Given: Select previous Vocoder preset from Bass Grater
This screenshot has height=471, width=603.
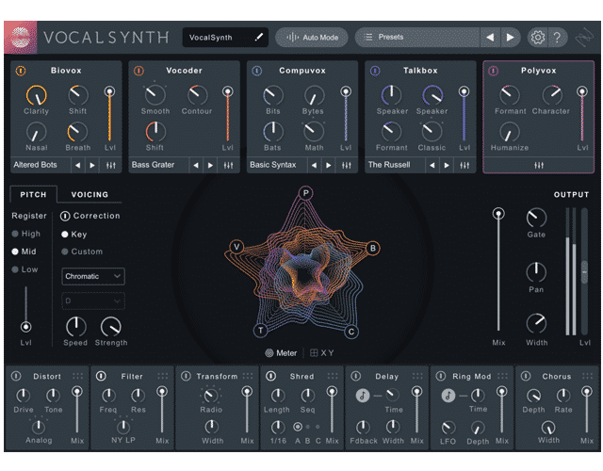Looking at the screenshot, I should [x=196, y=166].
